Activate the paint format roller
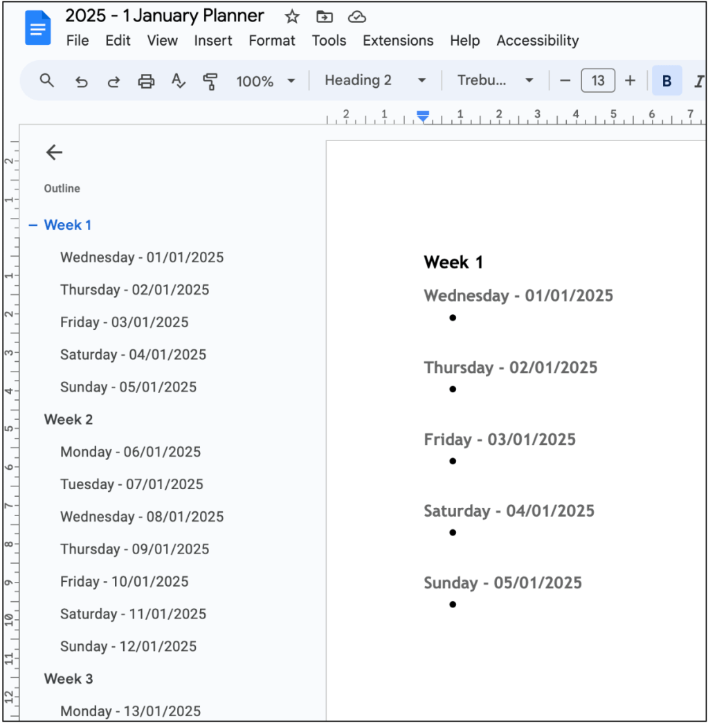 (210, 81)
